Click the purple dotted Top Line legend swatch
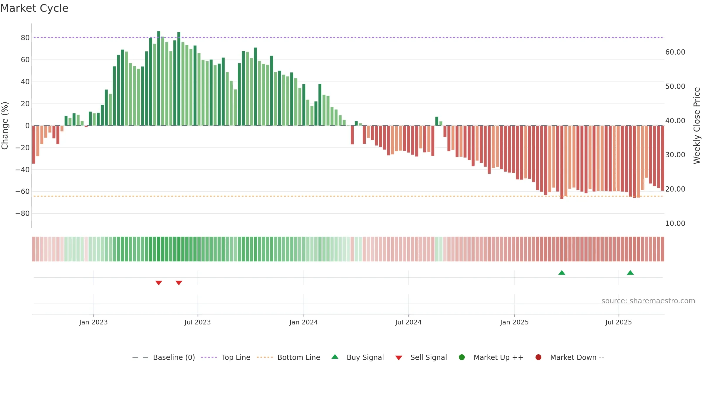Screen dimensions: 705x396 click(x=209, y=357)
